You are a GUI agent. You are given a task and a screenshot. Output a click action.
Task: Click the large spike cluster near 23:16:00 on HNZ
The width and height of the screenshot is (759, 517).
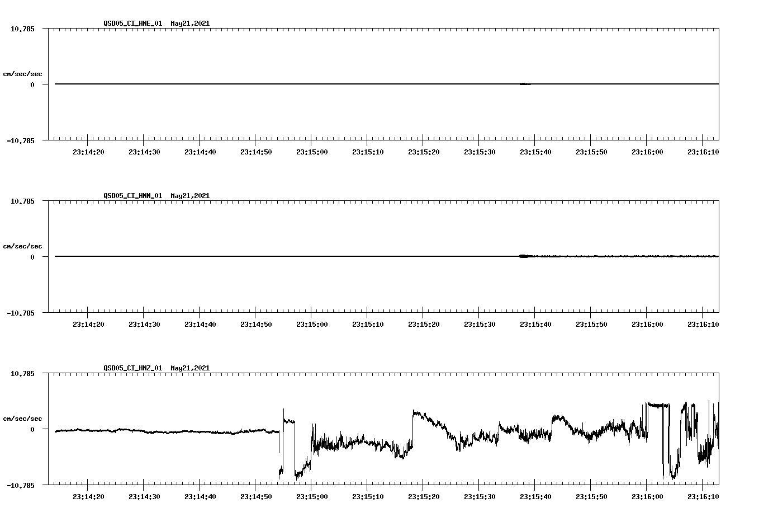pyautogui.click(x=657, y=408)
